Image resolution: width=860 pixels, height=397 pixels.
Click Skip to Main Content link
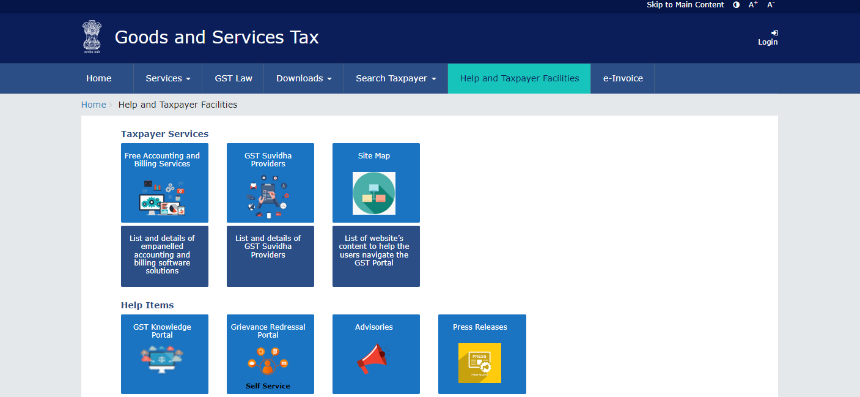coord(685,5)
